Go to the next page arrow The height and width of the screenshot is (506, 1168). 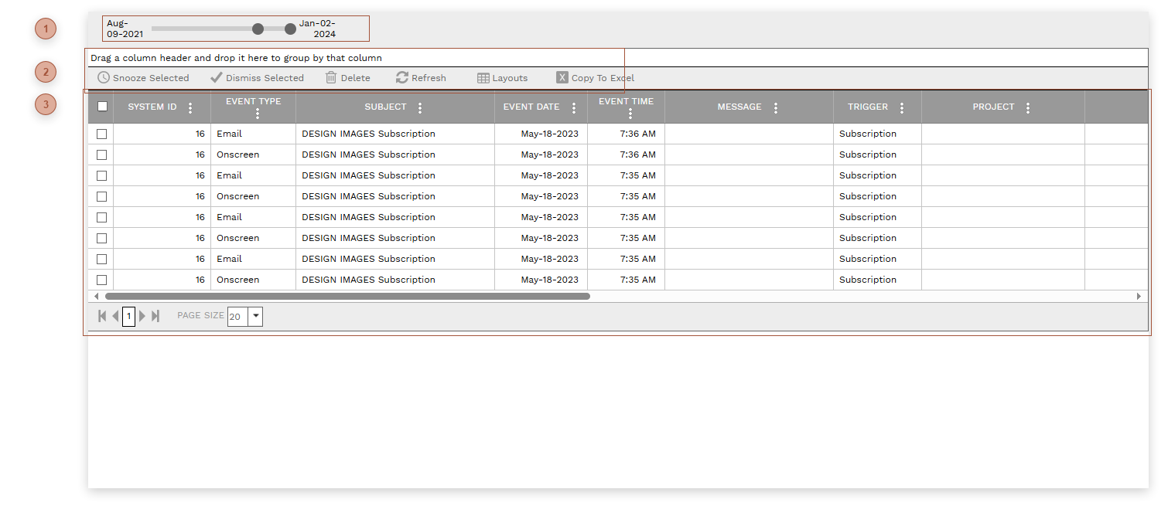click(142, 316)
